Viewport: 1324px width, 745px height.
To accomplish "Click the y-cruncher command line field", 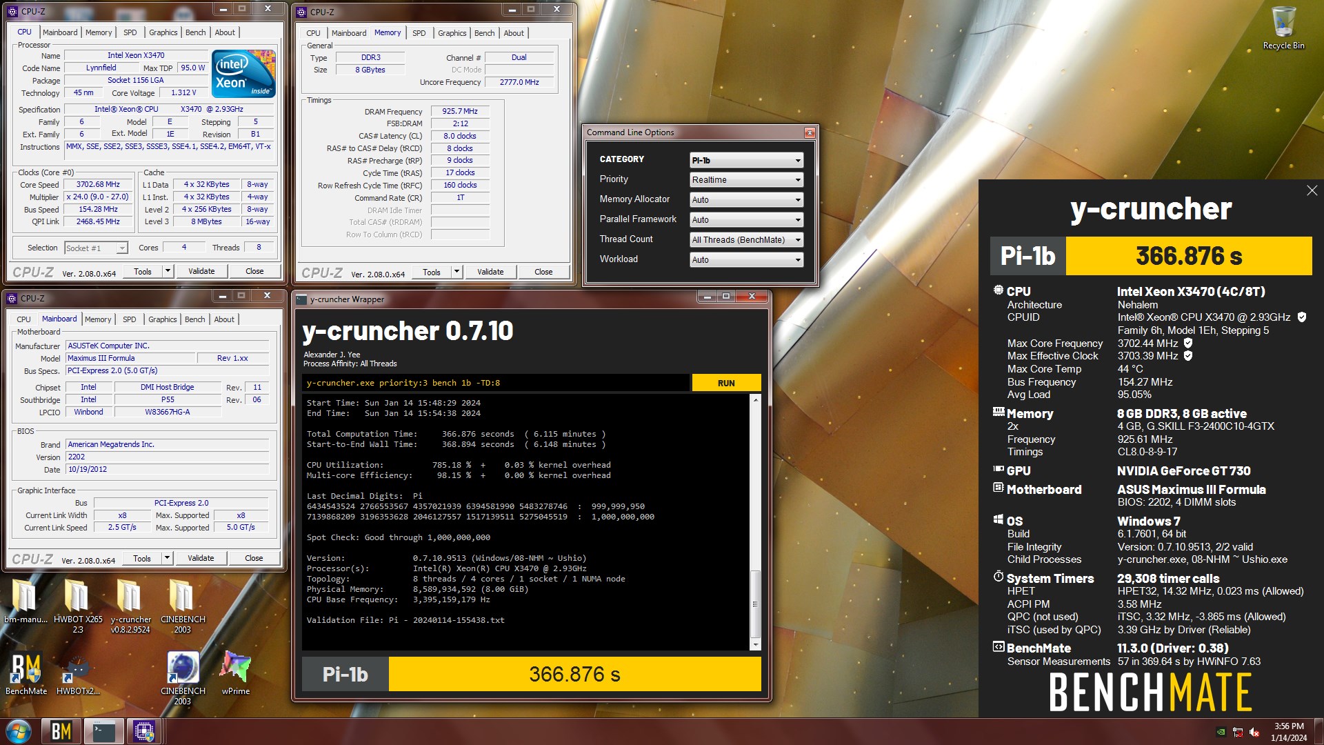I will click(x=495, y=383).
